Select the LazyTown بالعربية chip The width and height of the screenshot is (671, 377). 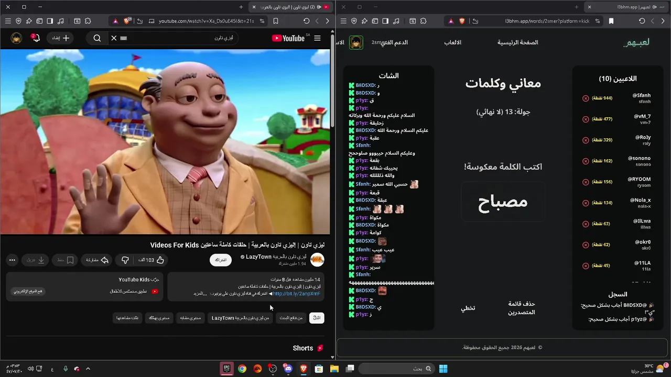pos(241,318)
